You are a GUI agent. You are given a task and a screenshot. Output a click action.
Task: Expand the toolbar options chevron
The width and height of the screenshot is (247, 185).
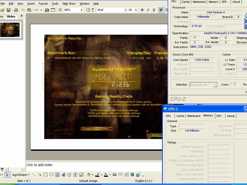pyautogui.click(x=93, y=10)
